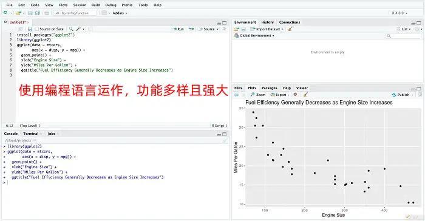Click the Environment search field

coord(403,36)
